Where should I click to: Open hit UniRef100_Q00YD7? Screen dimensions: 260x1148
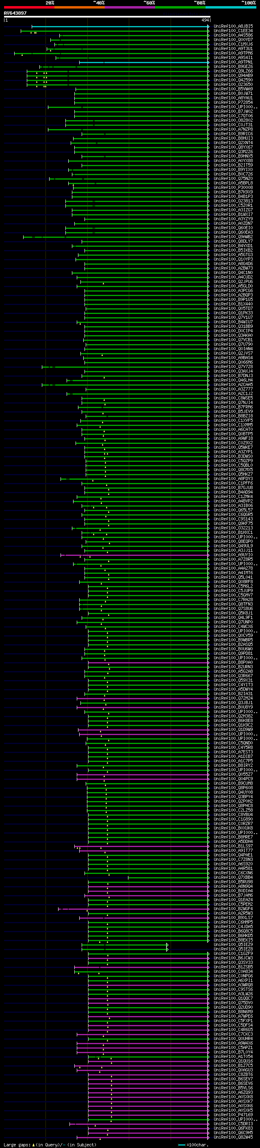(x=233, y=40)
